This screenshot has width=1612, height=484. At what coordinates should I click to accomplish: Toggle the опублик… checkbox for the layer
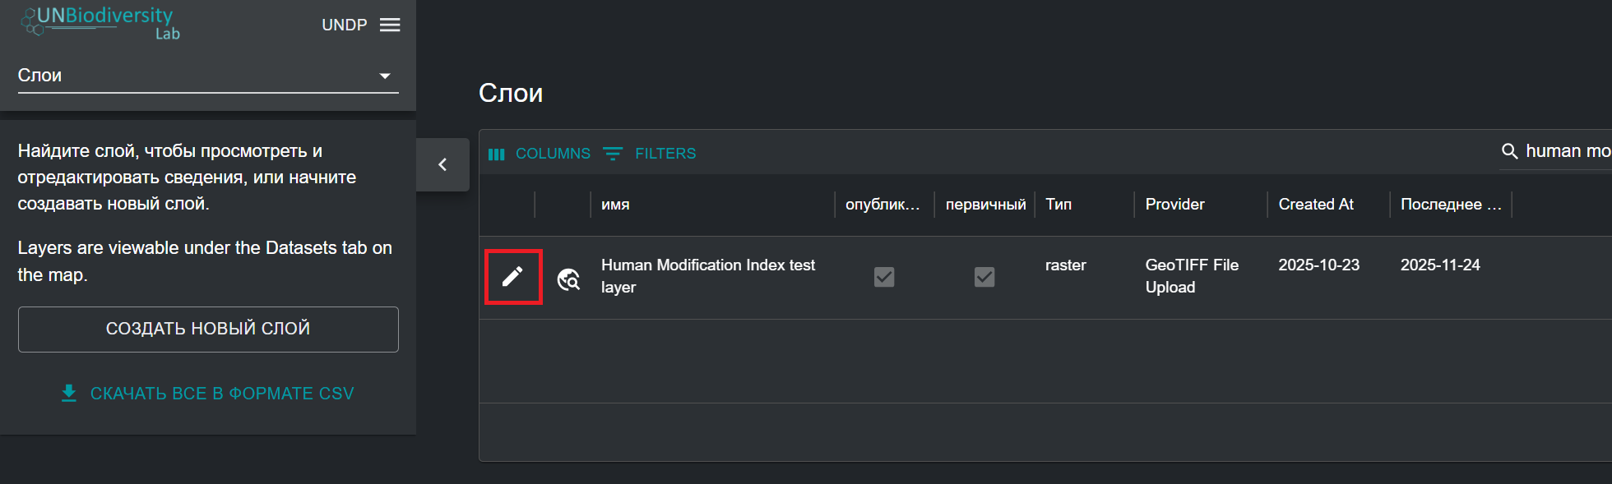click(x=884, y=277)
